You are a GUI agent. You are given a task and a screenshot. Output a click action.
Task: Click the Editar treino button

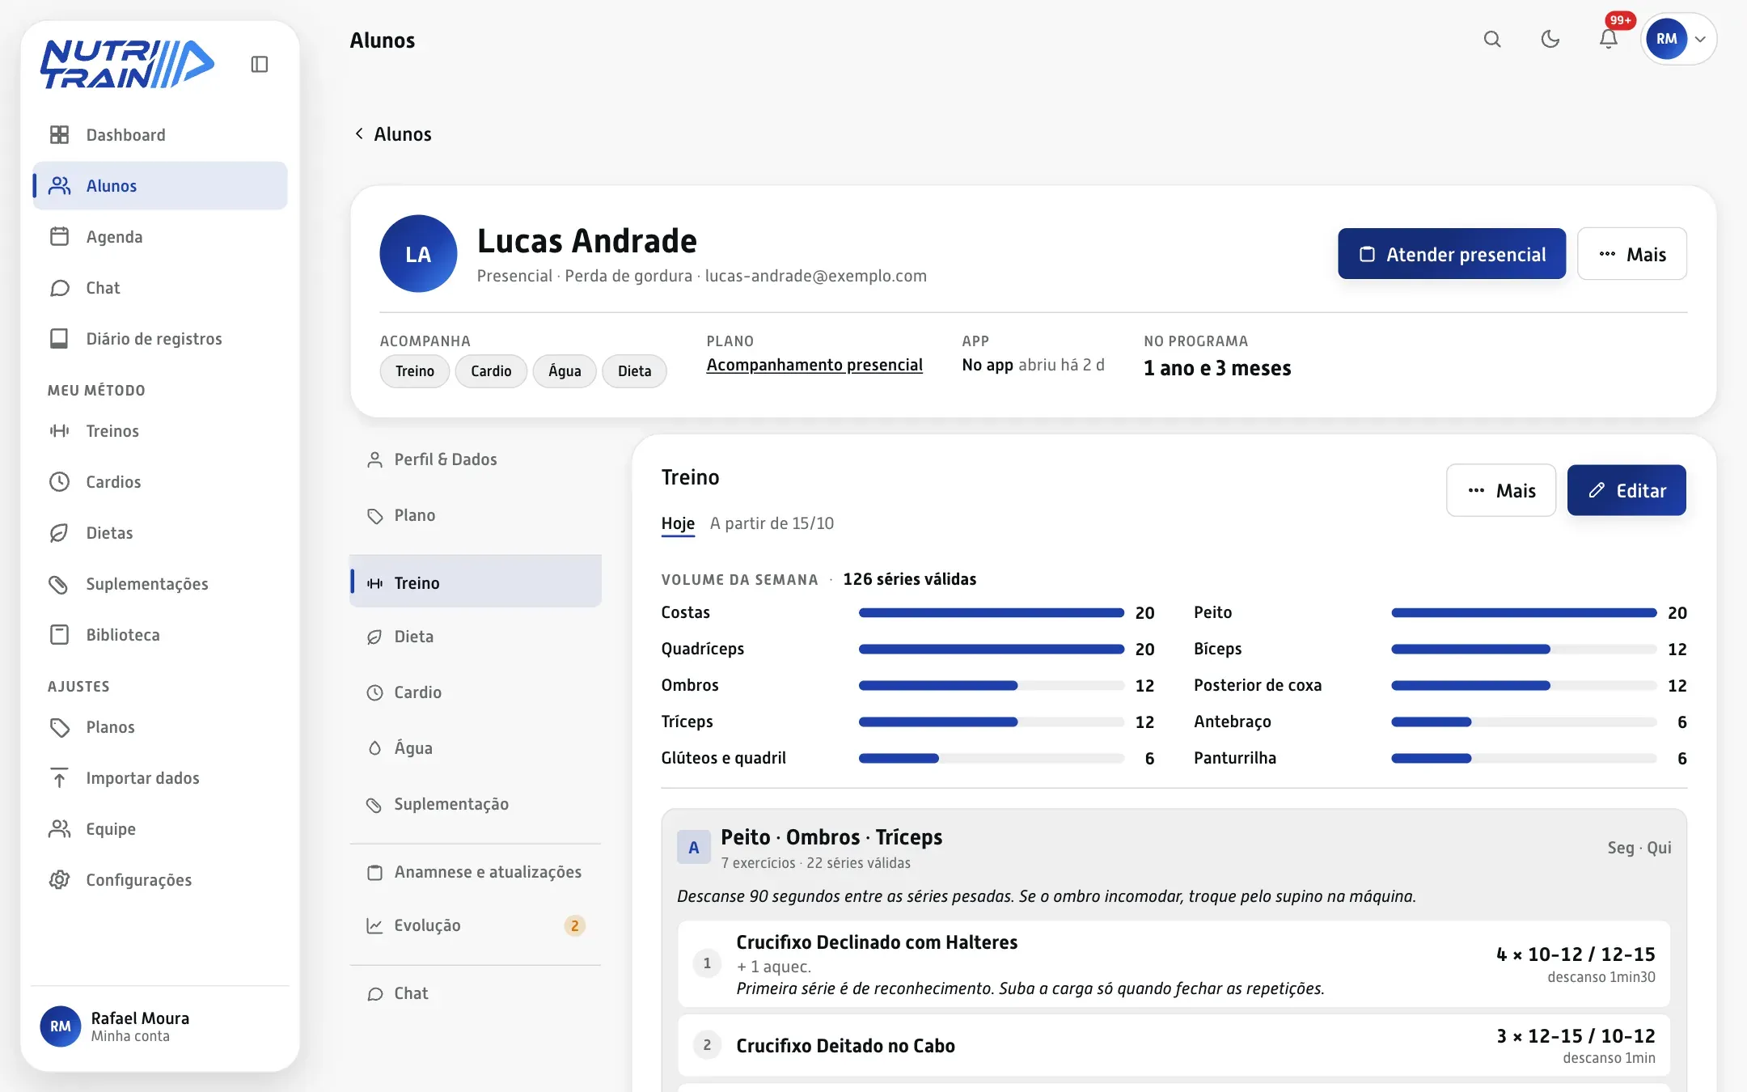coord(1626,490)
